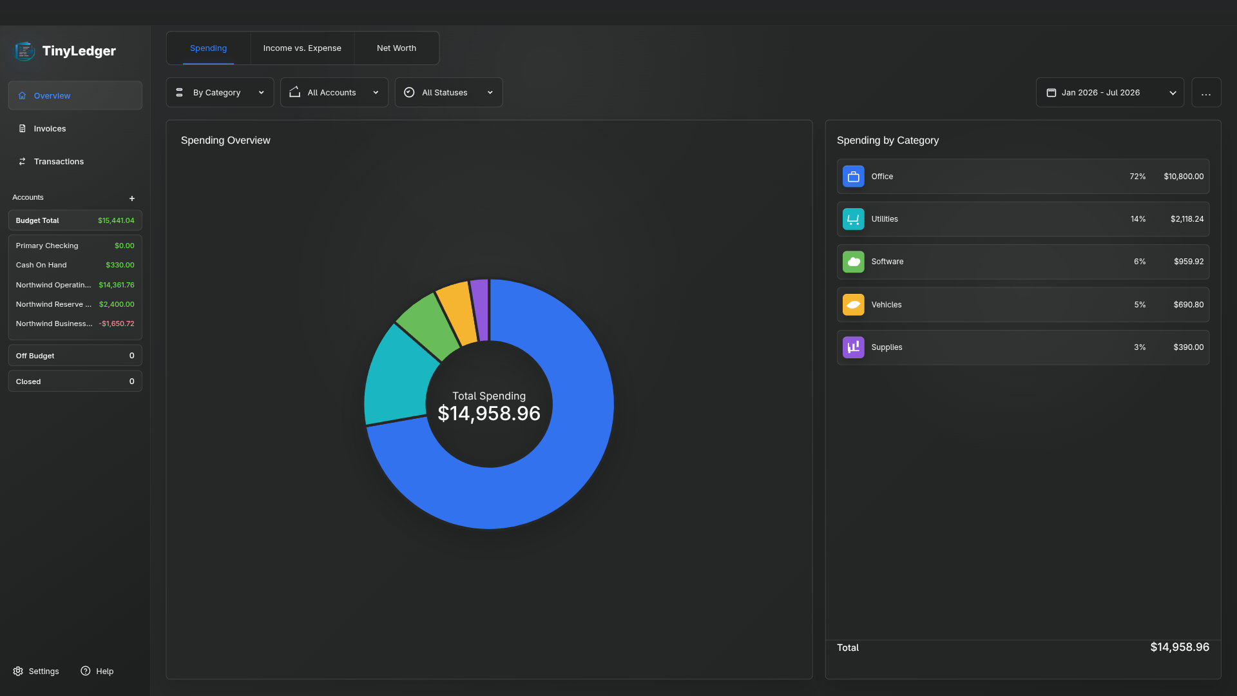Click the yellow Vehicles donut segment

tap(457, 313)
